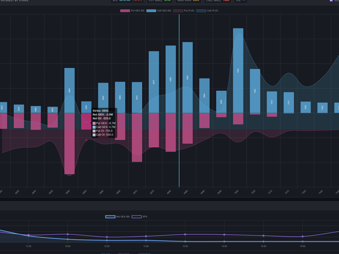Click 'Put OI: 755.0' in the tooltip

103,131
